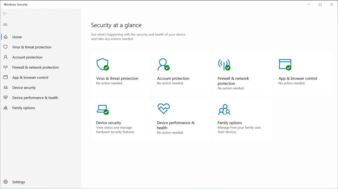
Task: Click the large family icon on Family options card
Action: tap(224, 110)
